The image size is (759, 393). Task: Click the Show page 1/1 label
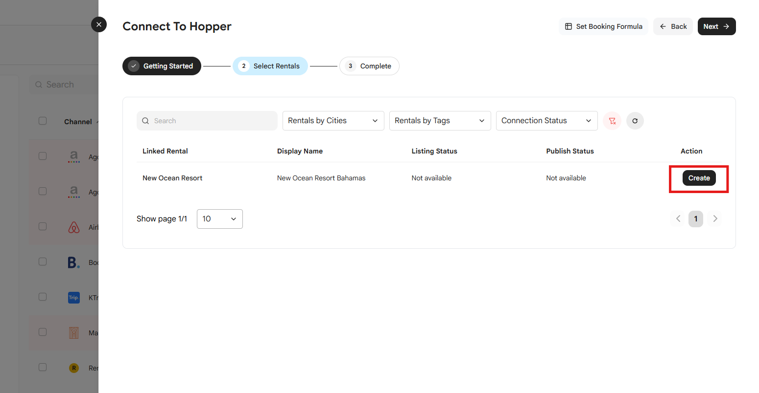tap(162, 219)
